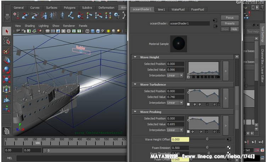This screenshot has width=266, height=162.
Task: Click first Wave Turbulence ramp marker box
Action: pos(188,104)
